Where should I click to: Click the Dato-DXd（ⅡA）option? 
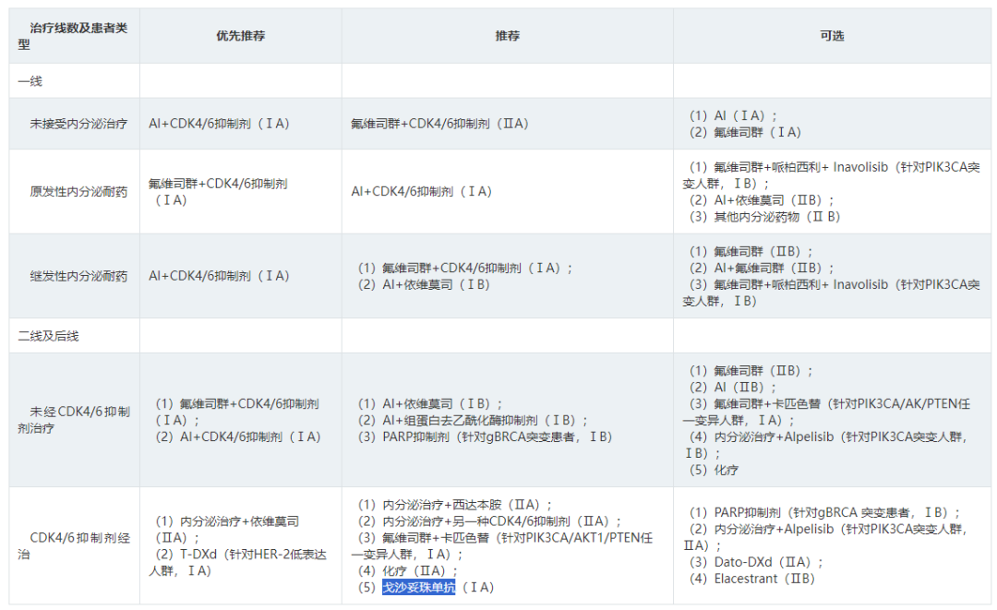tap(756, 562)
